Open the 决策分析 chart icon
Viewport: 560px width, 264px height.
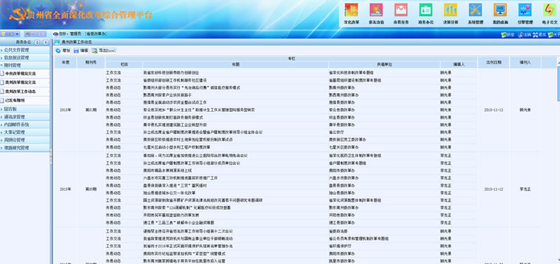pyautogui.click(x=450, y=10)
